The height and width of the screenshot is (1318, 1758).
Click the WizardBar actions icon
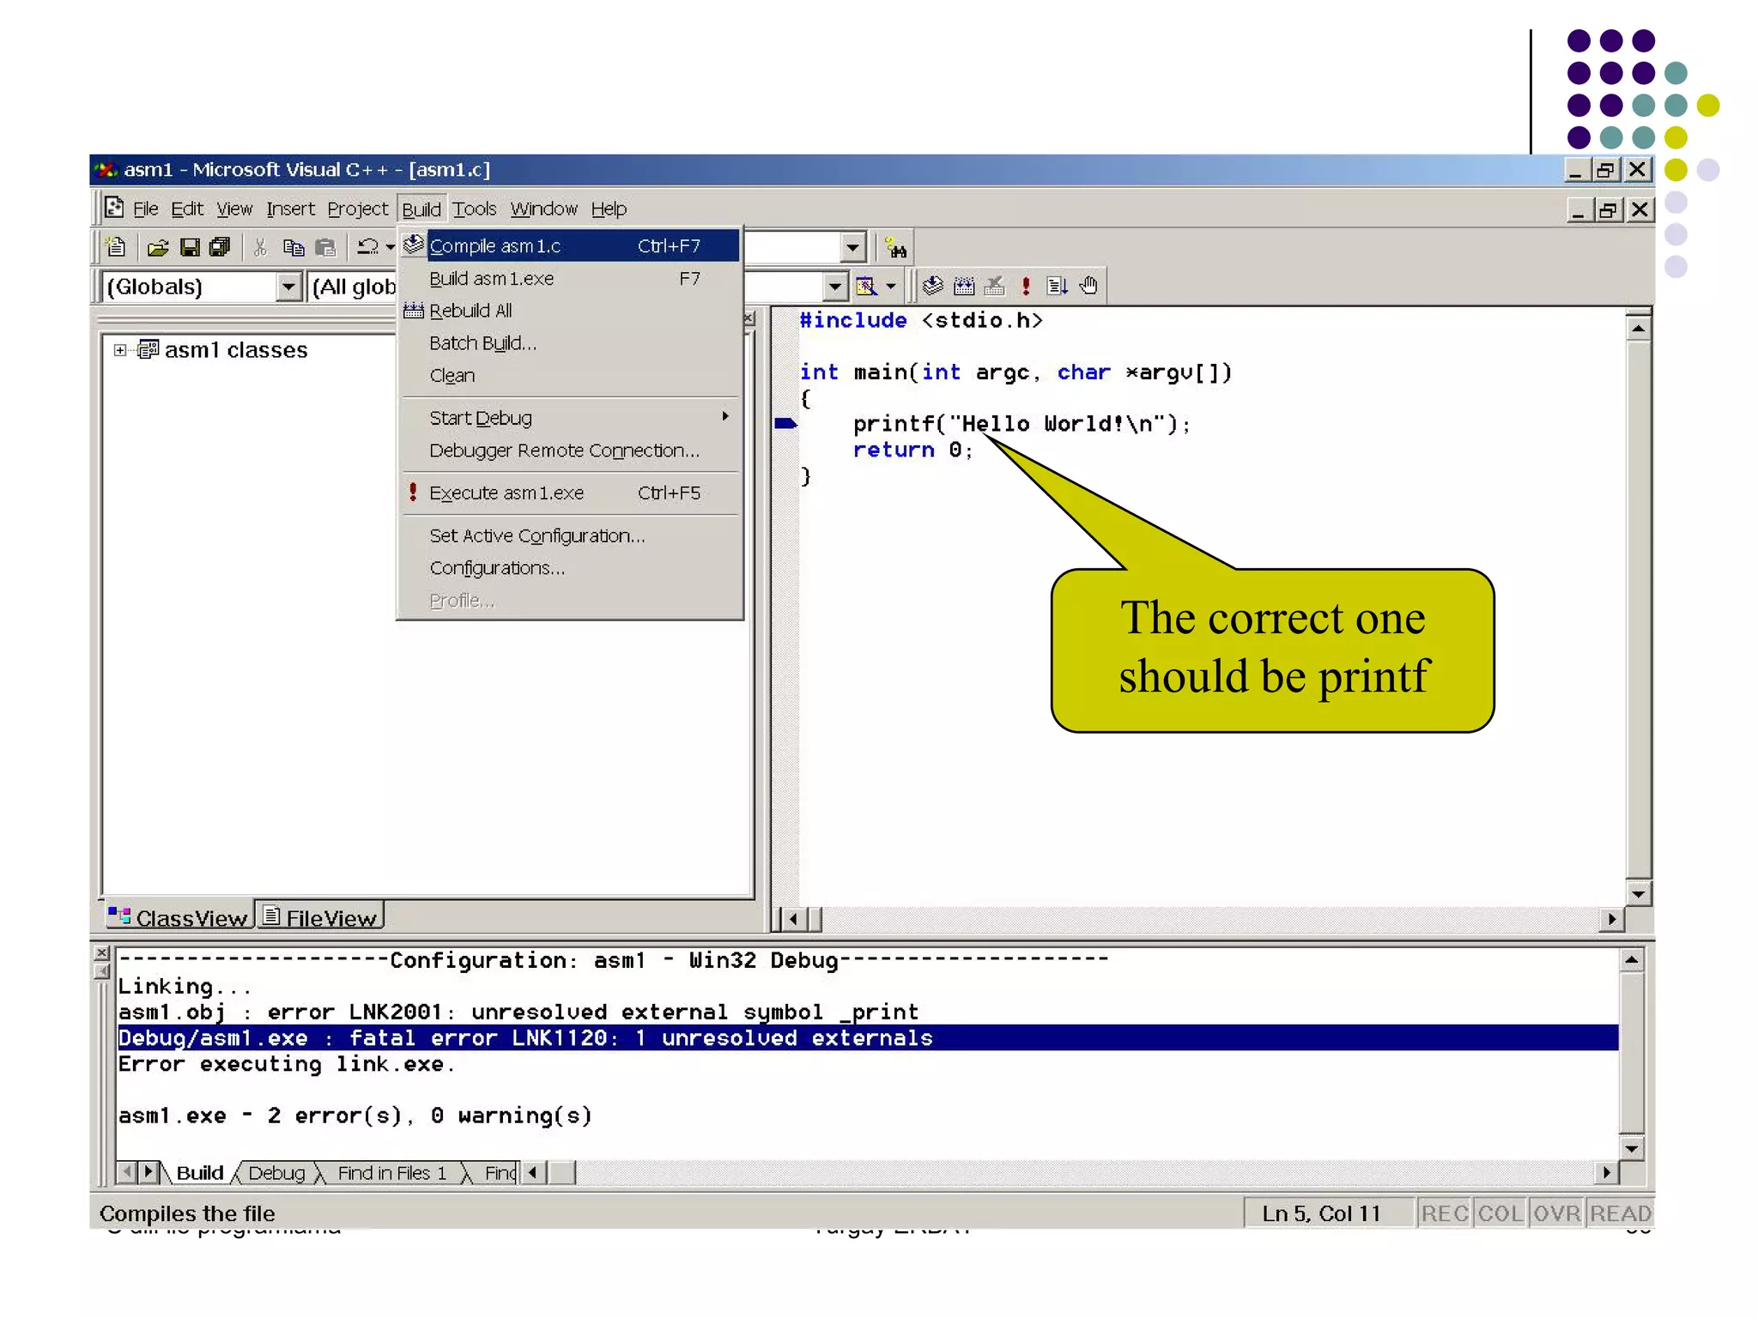coord(865,286)
